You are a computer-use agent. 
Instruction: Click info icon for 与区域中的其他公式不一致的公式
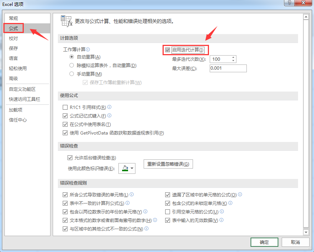click(x=147, y=228)
